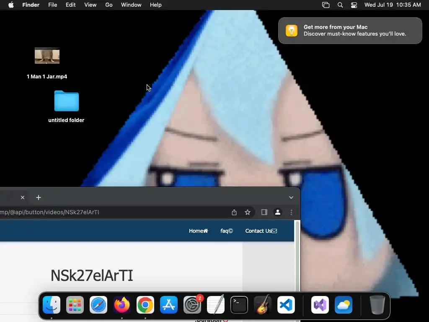
Task: Click the Stage Manager menu bar icon
Action: coord(326,5)
